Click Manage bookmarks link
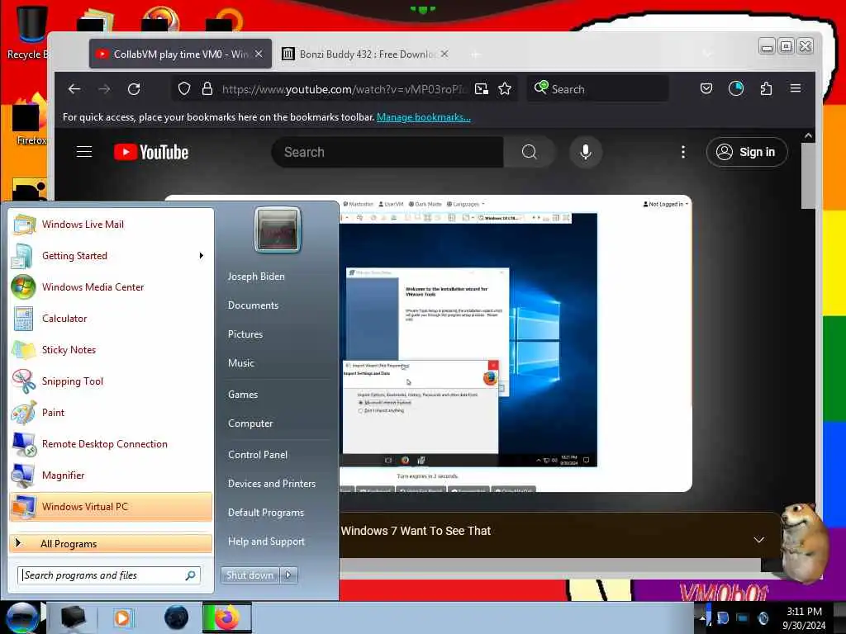Viewport: 846px width, 634px height. [424, 117]
